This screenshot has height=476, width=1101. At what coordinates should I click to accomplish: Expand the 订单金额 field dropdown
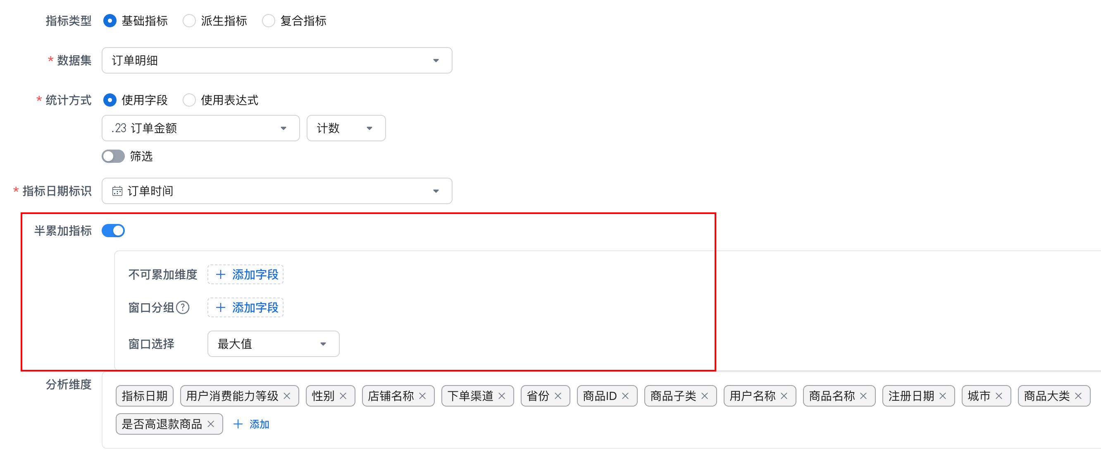click(200, 128)
